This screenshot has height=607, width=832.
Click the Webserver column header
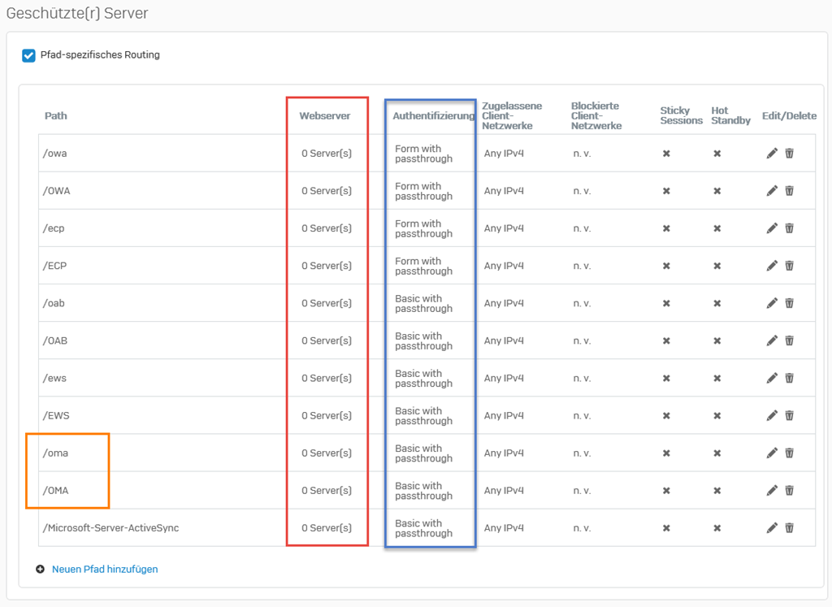(325, 116)
